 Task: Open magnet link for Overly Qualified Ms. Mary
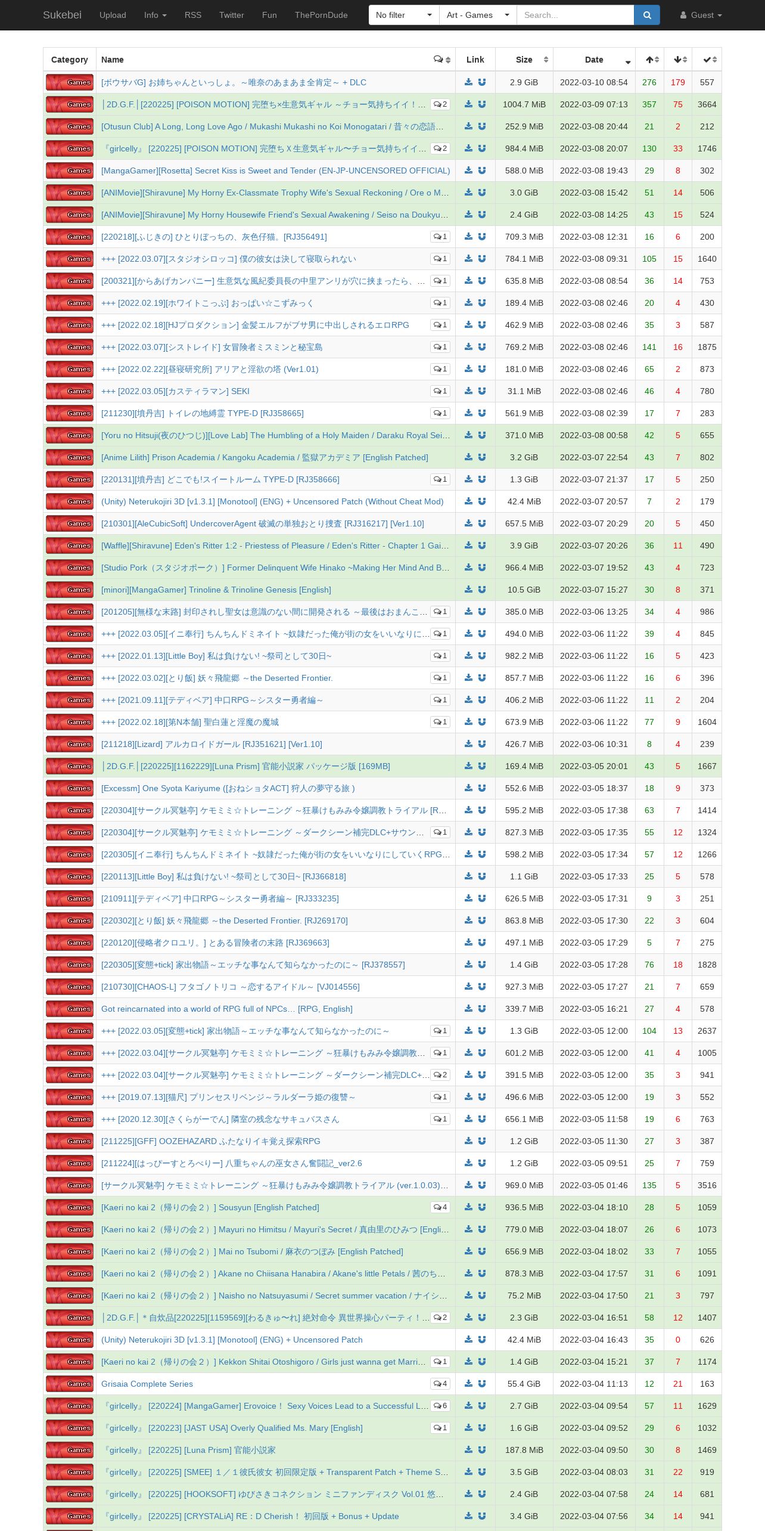click(x=482, y=1427)
